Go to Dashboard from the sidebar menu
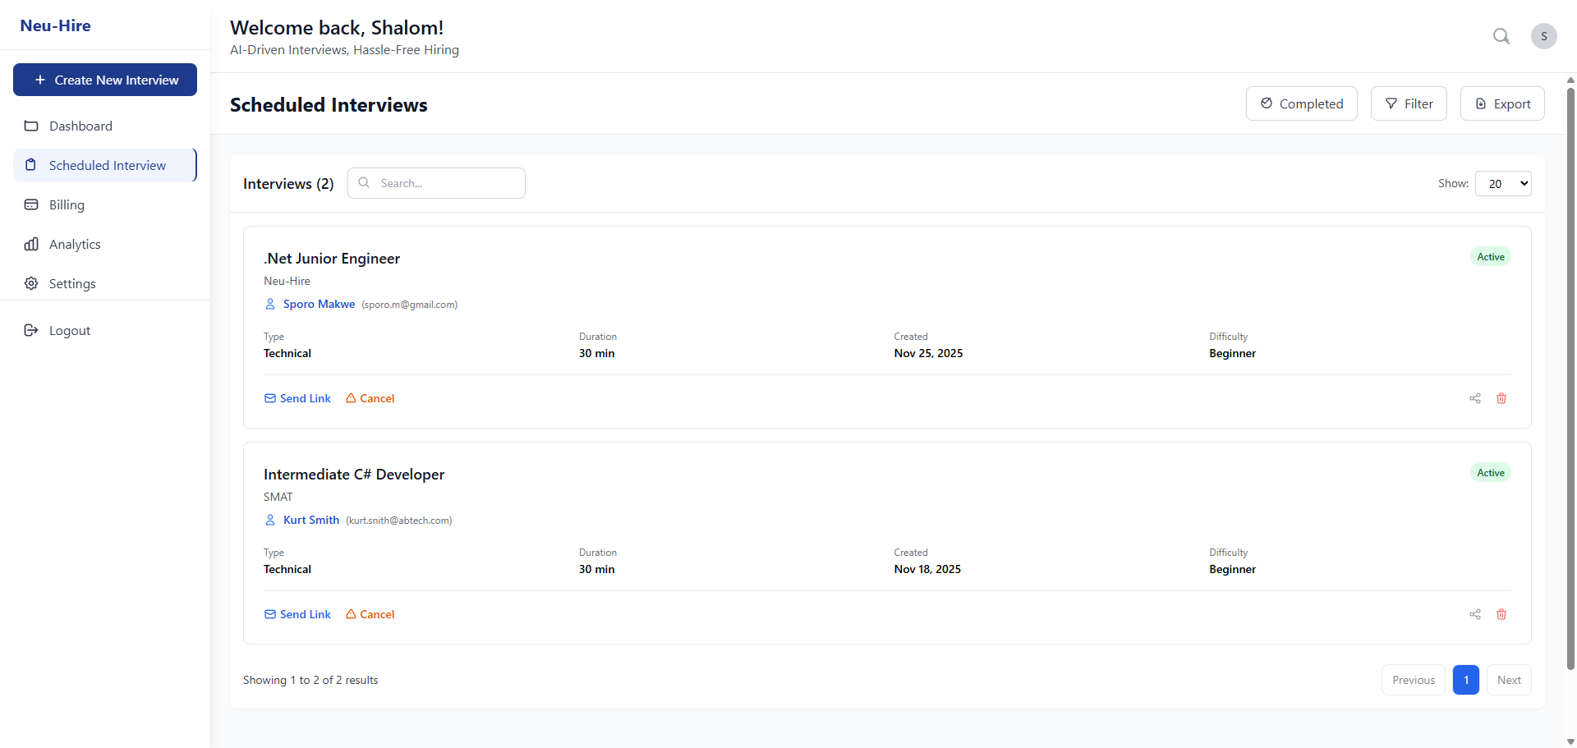The width and height of the screenshot is (1577, 748). (80, 126)
